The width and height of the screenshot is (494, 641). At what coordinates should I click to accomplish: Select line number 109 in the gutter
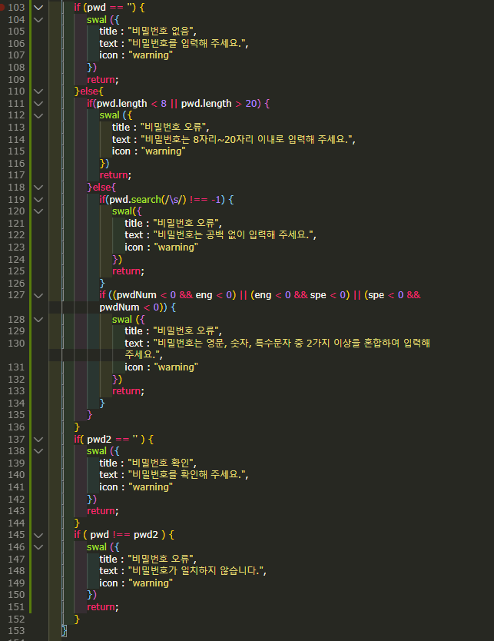pos(16,79)
